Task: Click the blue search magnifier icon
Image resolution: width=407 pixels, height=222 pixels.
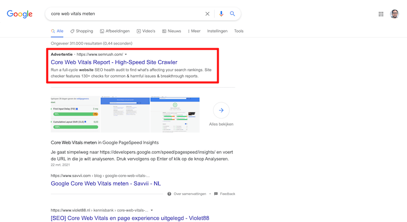Action: [232, 14]
